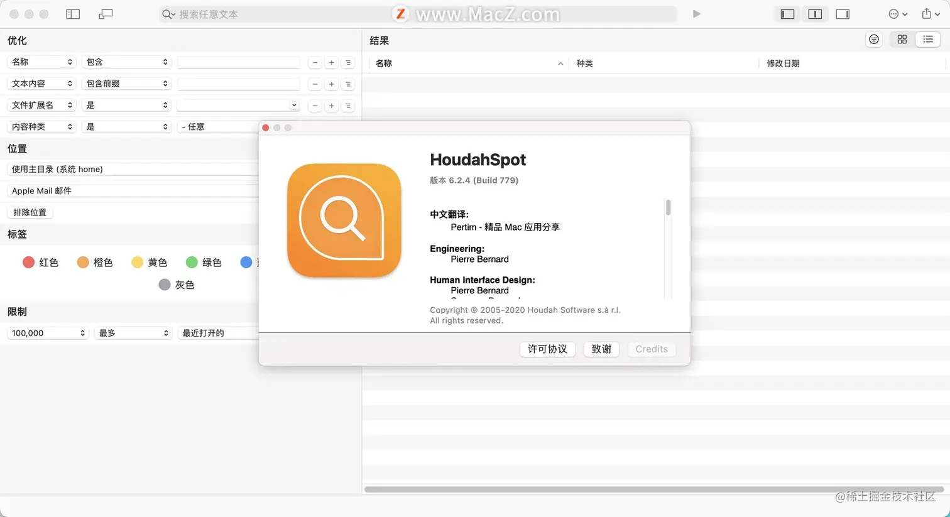Remove the 名称 criterion row with minus
Image resolution: width=950 pixels, height=517 pixels.
point(315,63)
